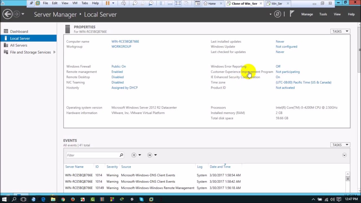Open the notifications flag
Screen dimensions: 361x203
[x=292, y=14]
